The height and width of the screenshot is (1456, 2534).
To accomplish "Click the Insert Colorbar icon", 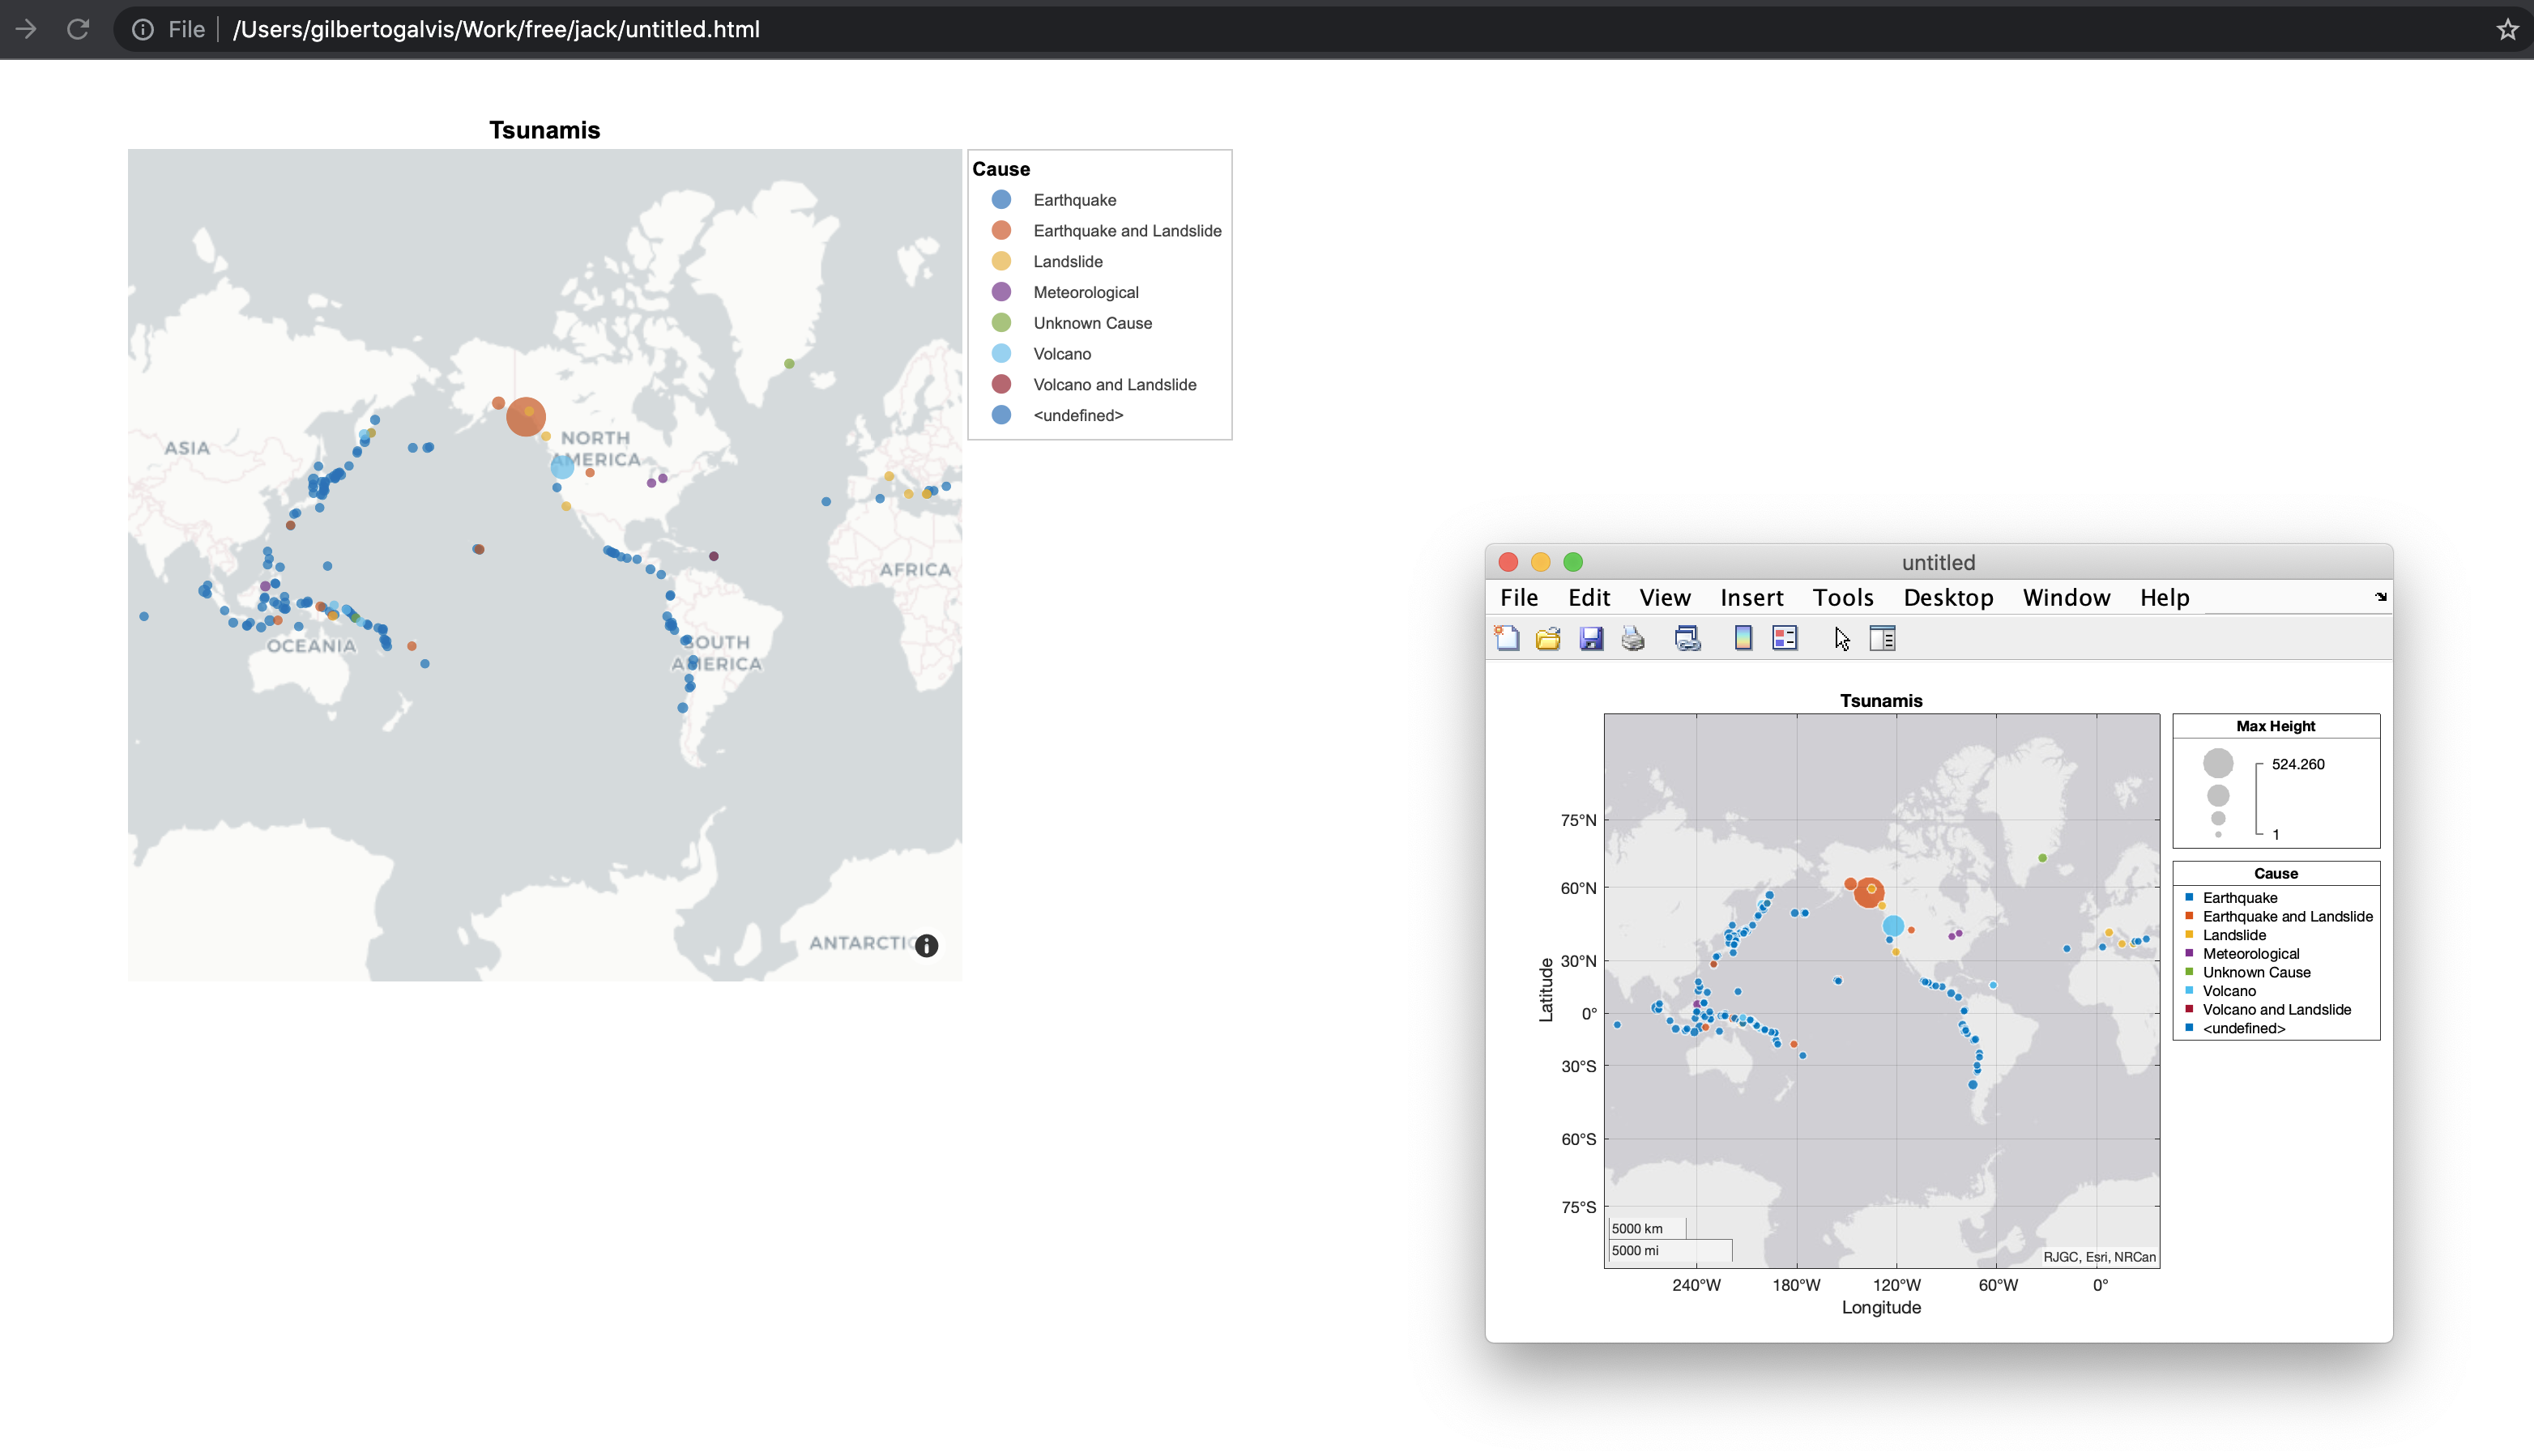I will click(1743, 638).
